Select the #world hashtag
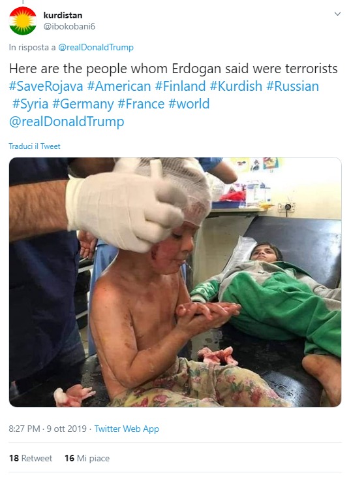351x477 pixels. coord(189,104)
